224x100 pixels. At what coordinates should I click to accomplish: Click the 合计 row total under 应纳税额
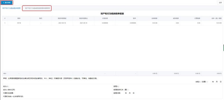[155, 74]
